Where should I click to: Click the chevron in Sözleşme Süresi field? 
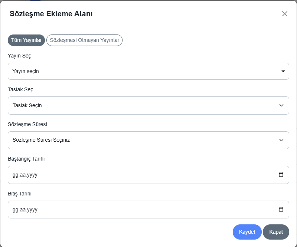coord(281,140)
